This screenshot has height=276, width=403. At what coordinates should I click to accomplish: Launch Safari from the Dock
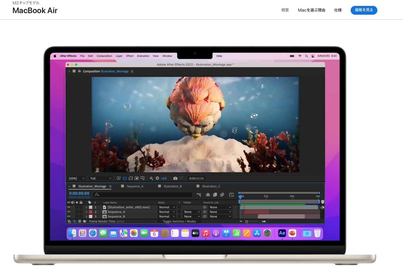[x=93, y=233]
